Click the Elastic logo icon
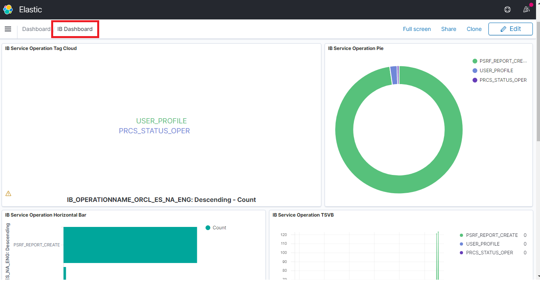Screen dimensions: 540x290 click(x=8, y=10)
